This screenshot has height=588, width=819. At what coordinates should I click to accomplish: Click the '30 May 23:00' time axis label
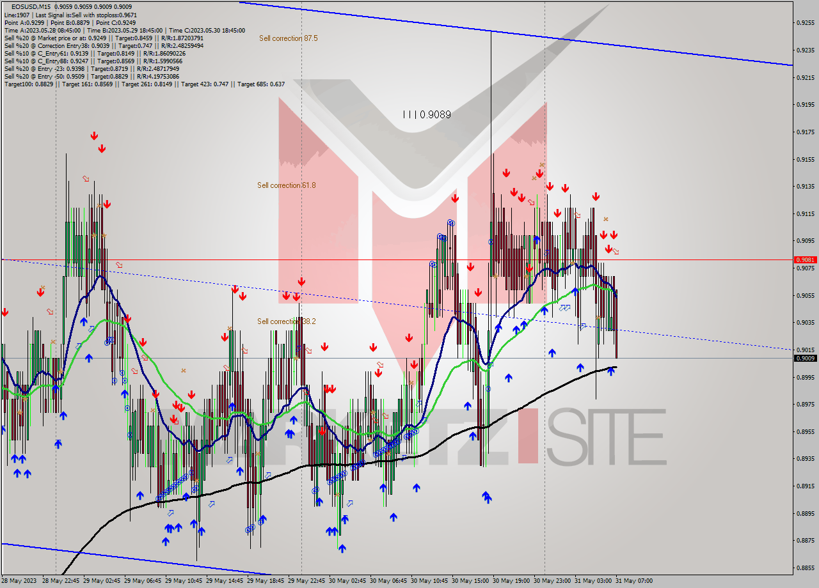(552, 581)
